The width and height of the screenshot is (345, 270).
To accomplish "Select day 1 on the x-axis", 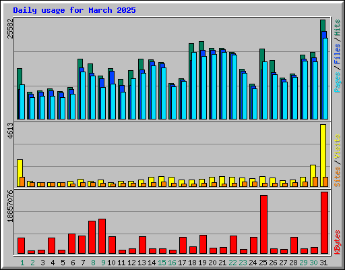I will [x=22, y=263].
